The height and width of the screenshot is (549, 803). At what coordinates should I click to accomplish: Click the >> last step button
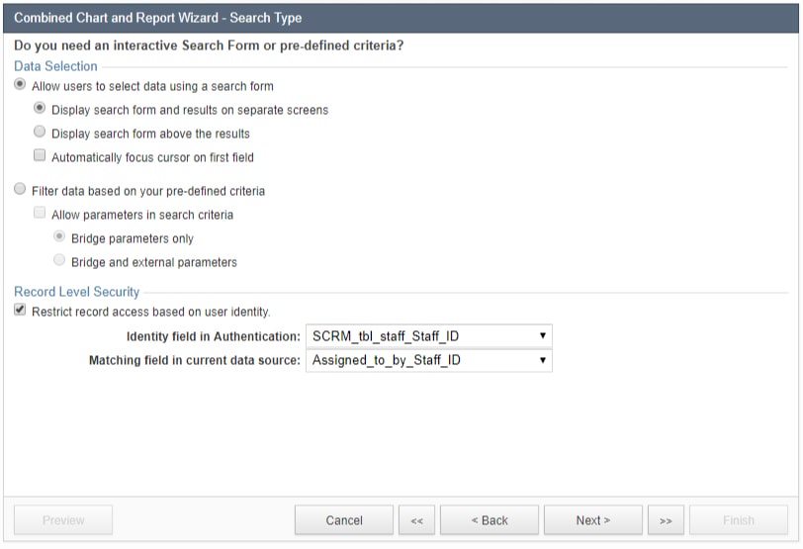coord(666,520)
